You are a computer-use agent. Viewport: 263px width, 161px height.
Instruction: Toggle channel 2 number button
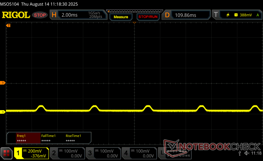(x=54, y=153)
